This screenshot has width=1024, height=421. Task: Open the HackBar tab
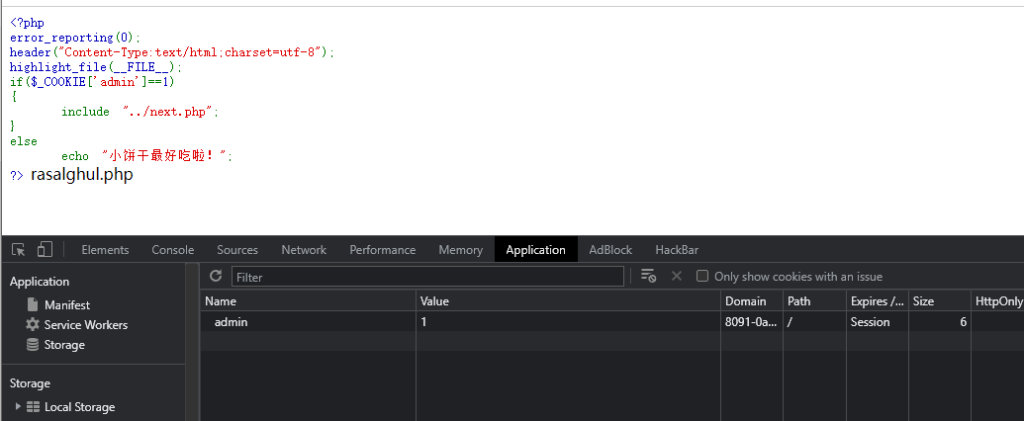[x=677, y=250]
